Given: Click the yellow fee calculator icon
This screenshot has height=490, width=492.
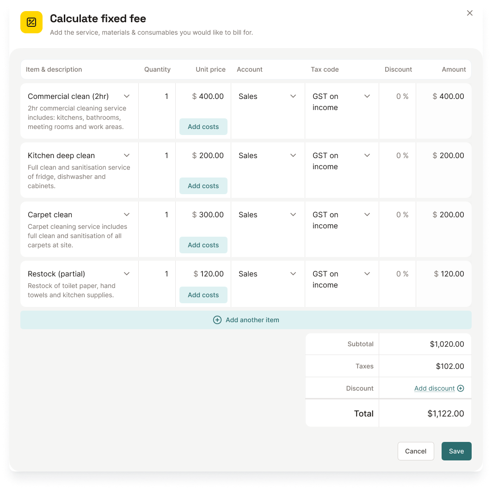Looking at the screenshot, I should coord(31,22).
